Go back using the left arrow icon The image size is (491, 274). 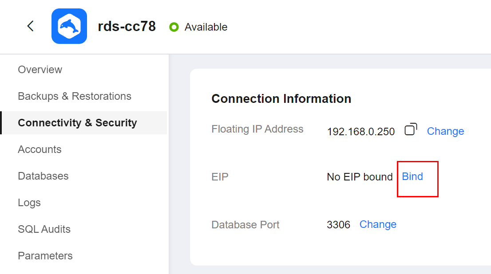click(30, 26)
